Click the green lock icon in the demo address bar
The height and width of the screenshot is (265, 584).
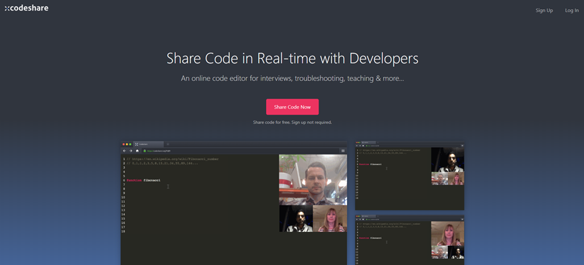[145, 151]
